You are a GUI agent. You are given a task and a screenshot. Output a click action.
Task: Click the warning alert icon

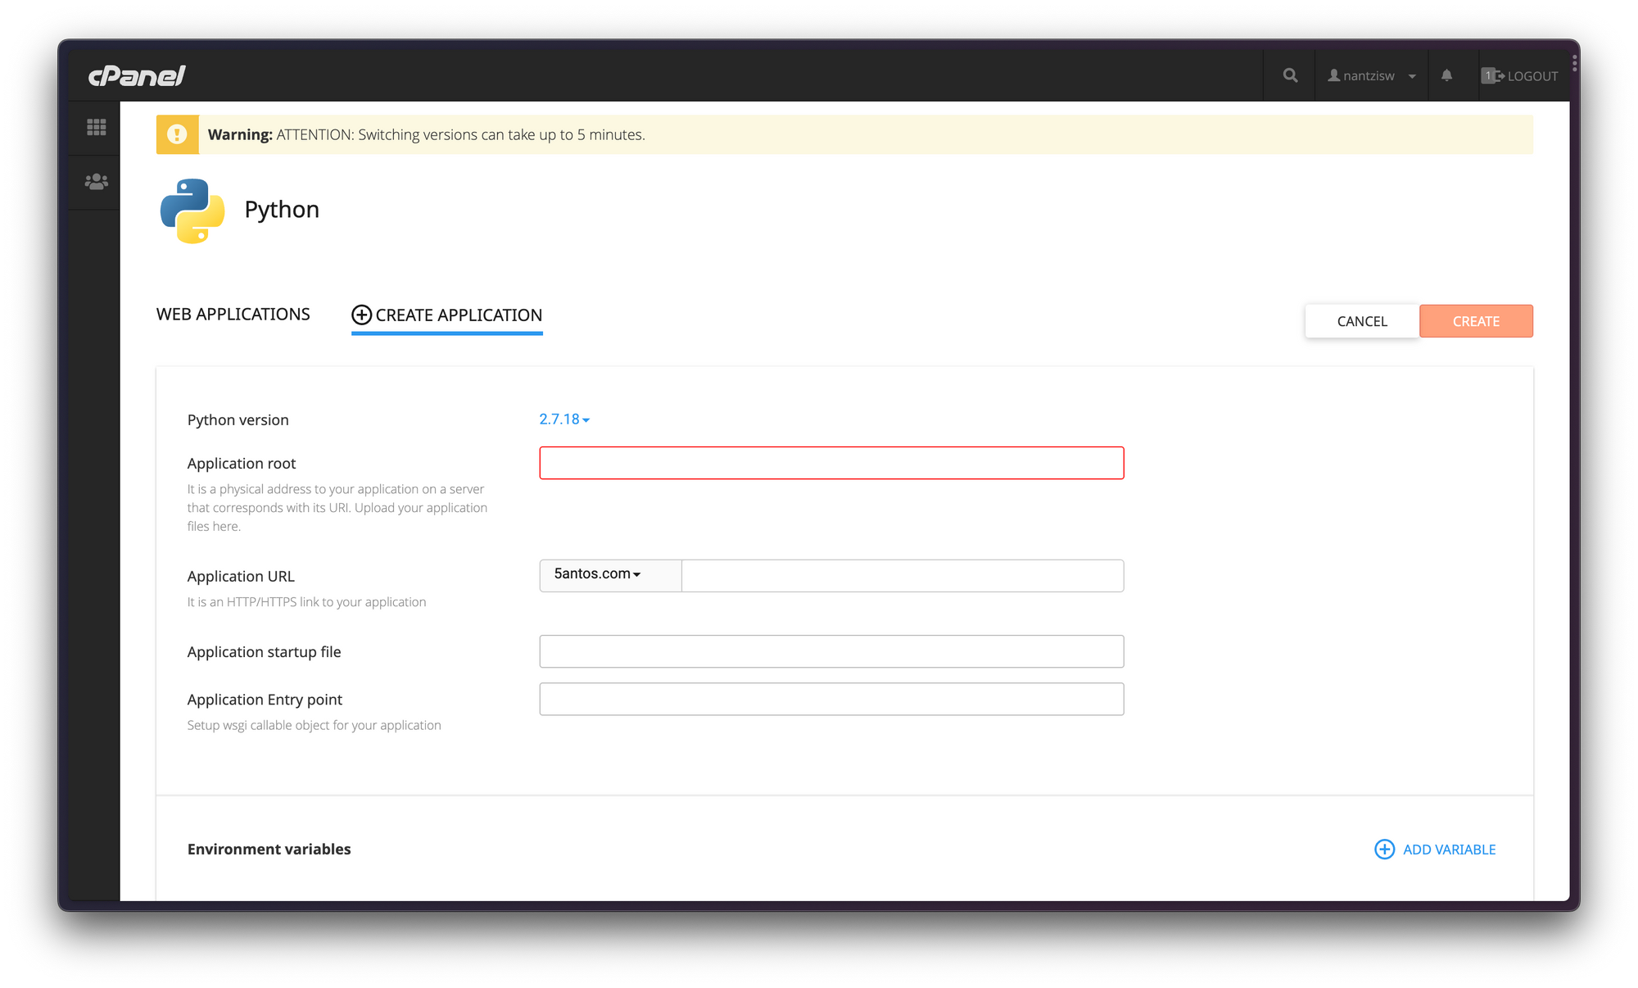177,134
